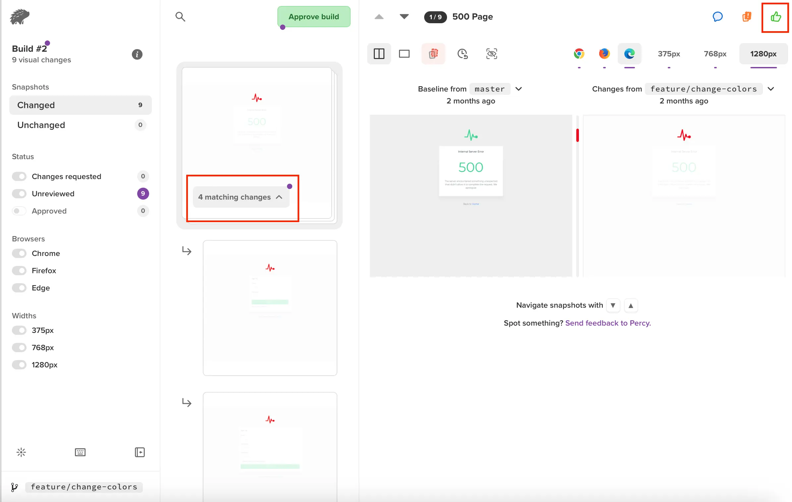This screenshot has height=502, width=792.
Task: Click the git branch icon
Action: point(14,487)
